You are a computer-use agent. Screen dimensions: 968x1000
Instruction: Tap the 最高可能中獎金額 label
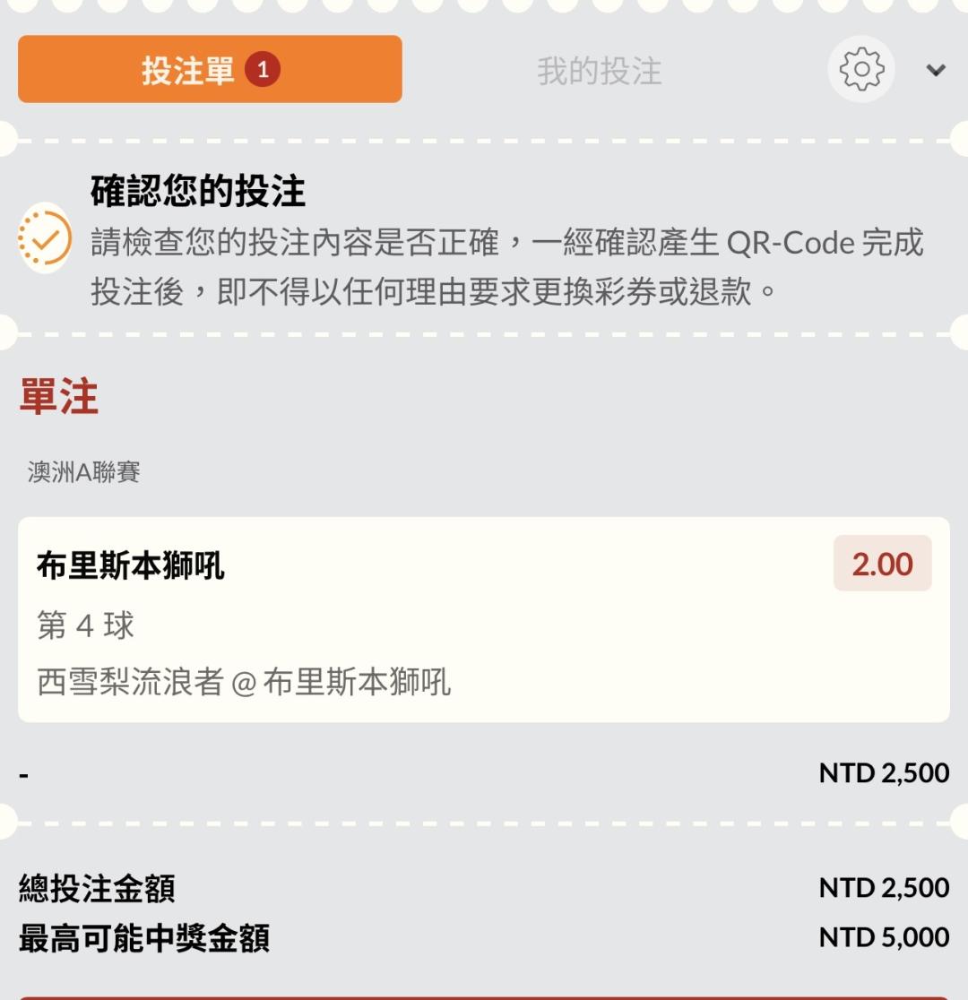tap(144, 938)
